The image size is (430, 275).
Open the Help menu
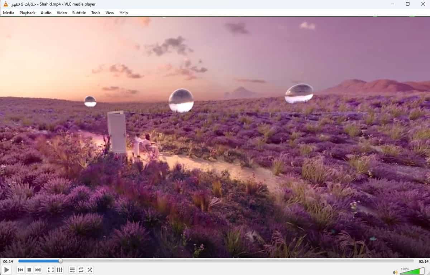click(x=123, y=13)
